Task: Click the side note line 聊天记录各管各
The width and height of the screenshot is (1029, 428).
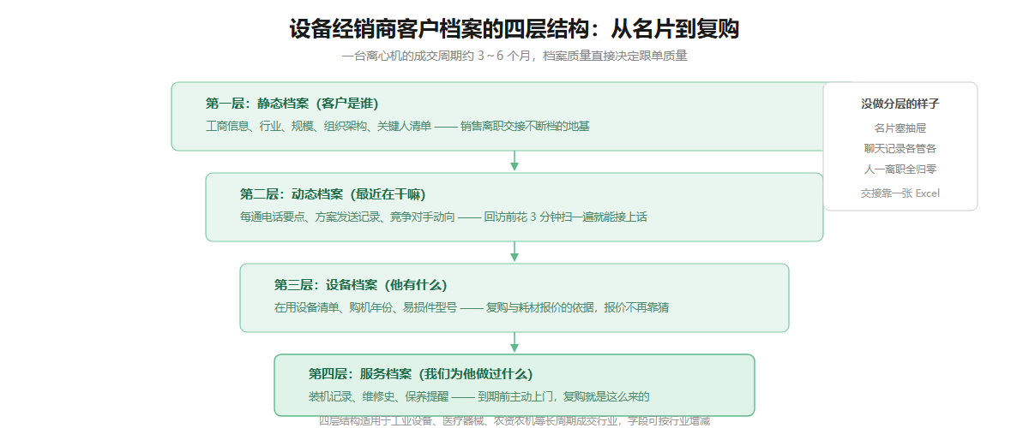Action: pyautogui.click(x=900, y=148)
